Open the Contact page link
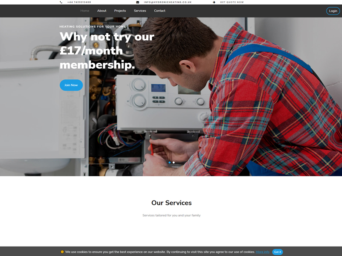 pyautogui.click(x=159, y=11)
